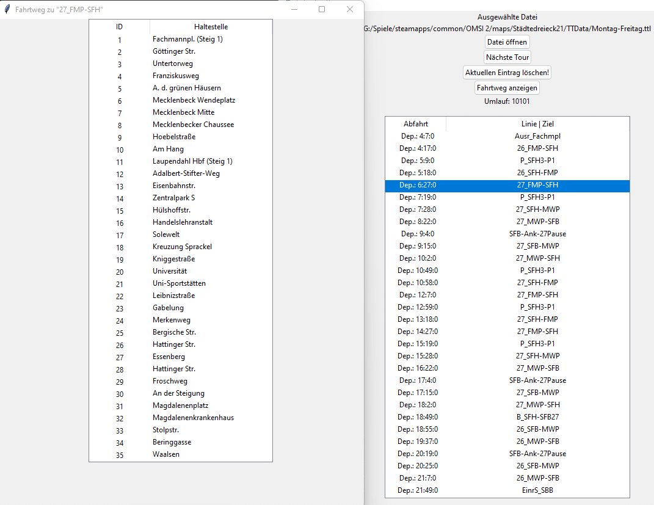Select stop "Mecklenbeck Wendeplatz" in the list
Image resolution: width=654 pixels, height=505 pixels.
coord(194,100)
